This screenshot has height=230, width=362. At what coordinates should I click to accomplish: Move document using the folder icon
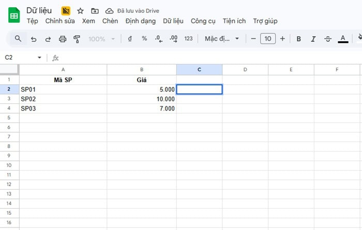(x=95, y=11)
